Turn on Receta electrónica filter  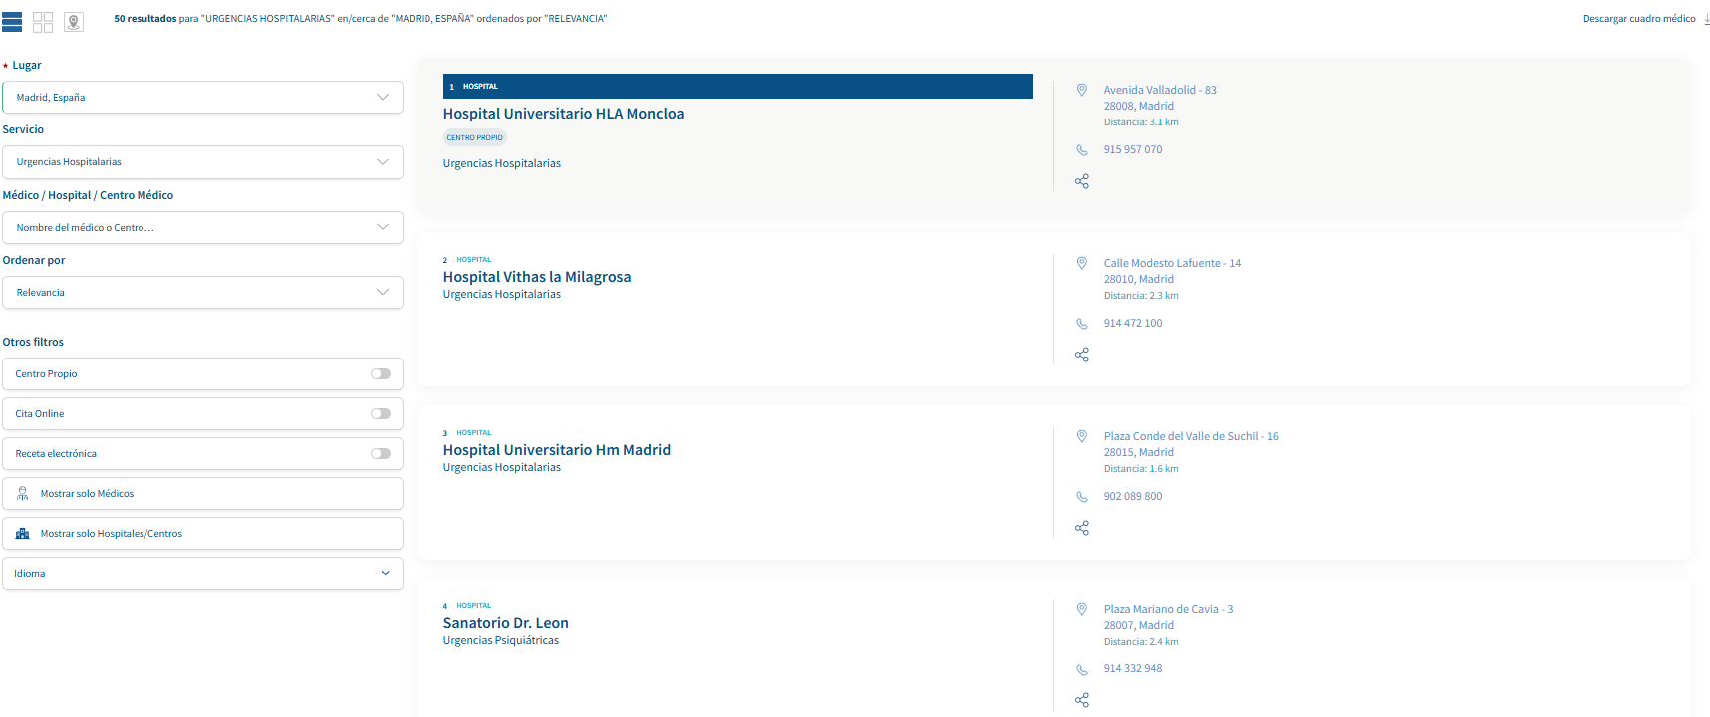(x=381, y=454)
